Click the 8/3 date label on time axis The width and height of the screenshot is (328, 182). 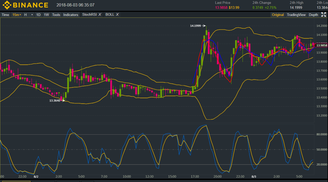point(254,177)
